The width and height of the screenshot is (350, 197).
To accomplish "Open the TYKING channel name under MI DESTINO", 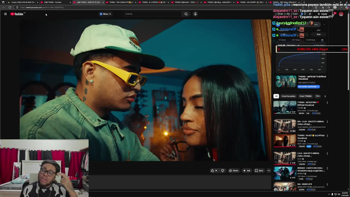I will [x=301, y=108].
